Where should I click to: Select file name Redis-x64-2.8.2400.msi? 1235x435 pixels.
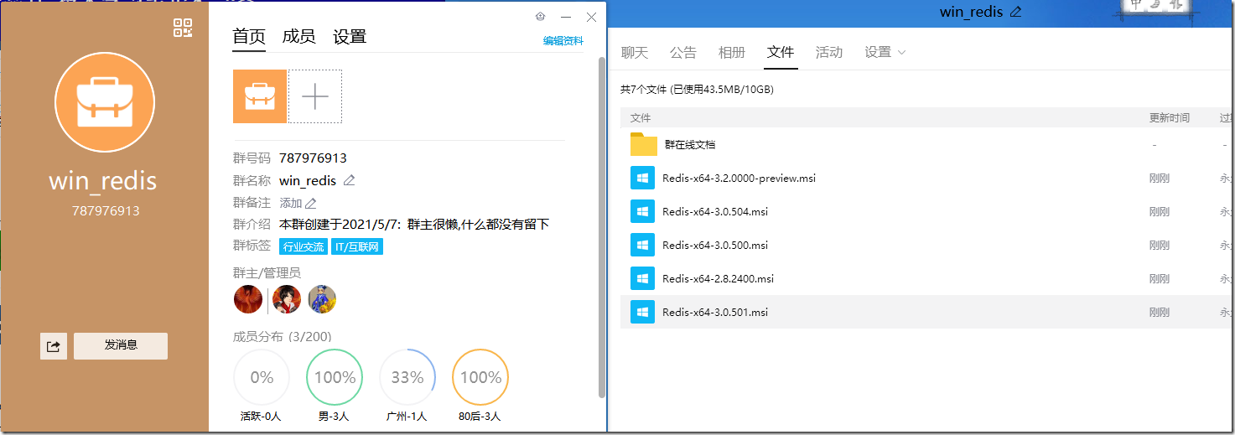(718, 279)
